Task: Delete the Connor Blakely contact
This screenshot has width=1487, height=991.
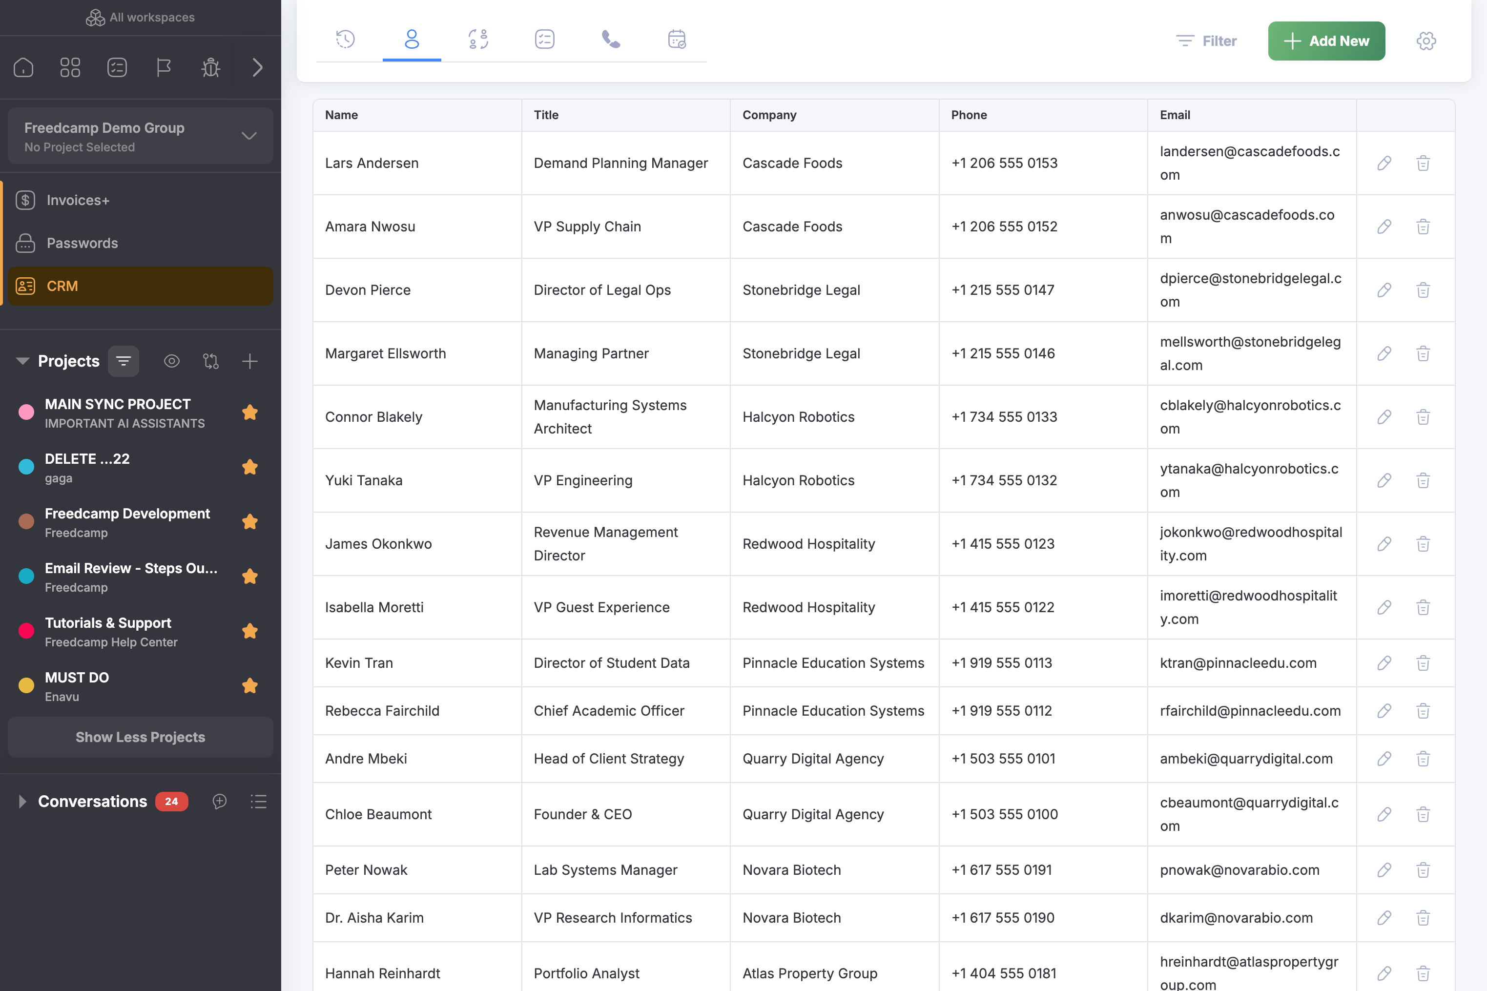Action: click(1423, 417)
